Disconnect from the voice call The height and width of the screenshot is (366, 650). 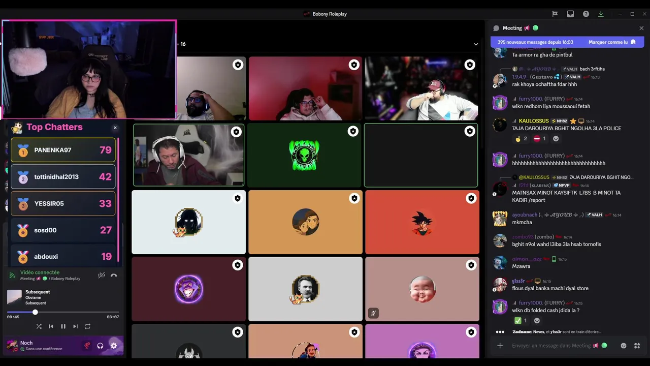(x=114, y=275)
